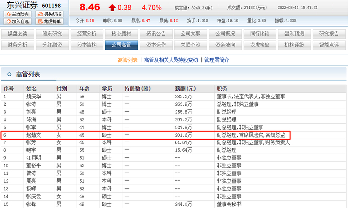Screen dimensions: 348x208
Task: Click the 董事会秘书 position text
Action: (229, 204)
